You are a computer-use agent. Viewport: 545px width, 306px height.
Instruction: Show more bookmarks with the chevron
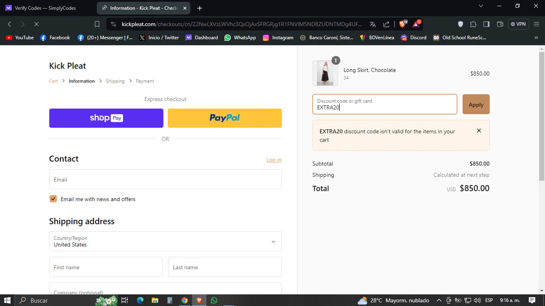tap(536, 37)
